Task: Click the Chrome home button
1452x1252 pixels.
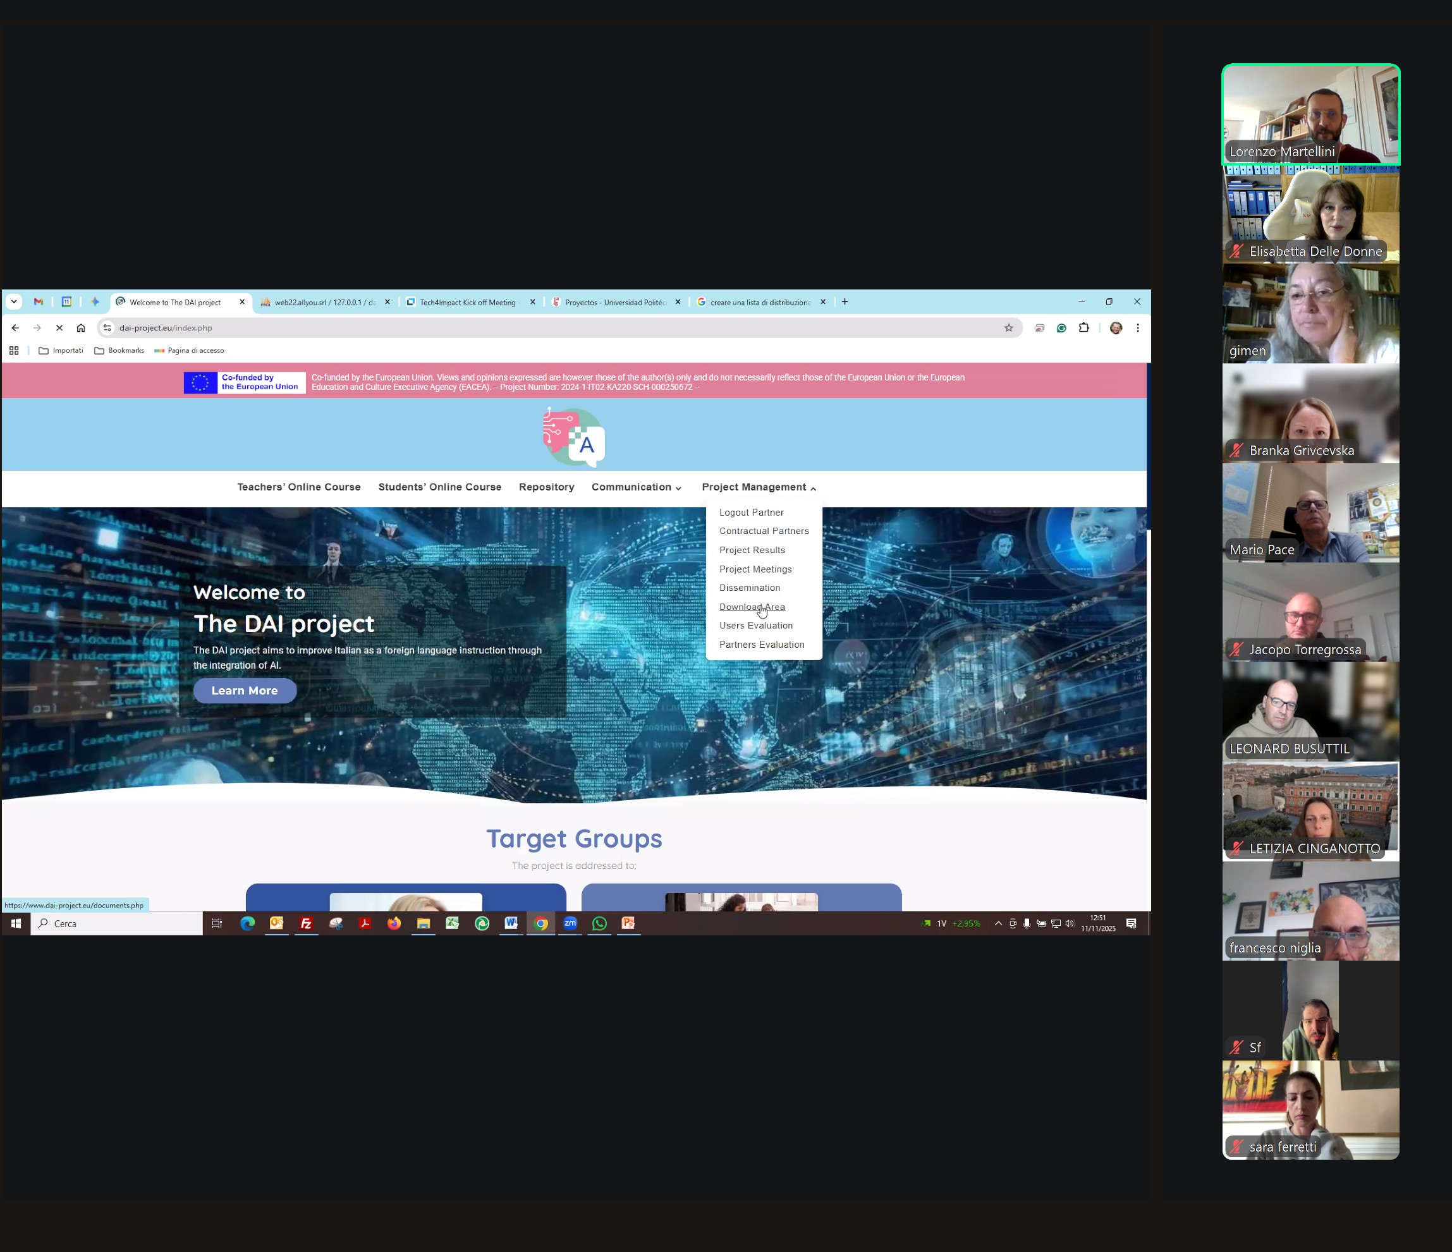Action: (x=82, y=328)
